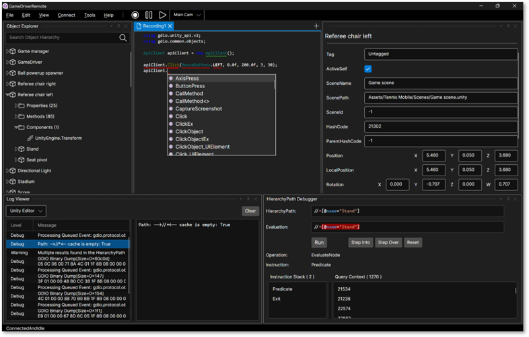Select ClickObject in the autocomplete list
529x337 pixels.
pos(189,131)
